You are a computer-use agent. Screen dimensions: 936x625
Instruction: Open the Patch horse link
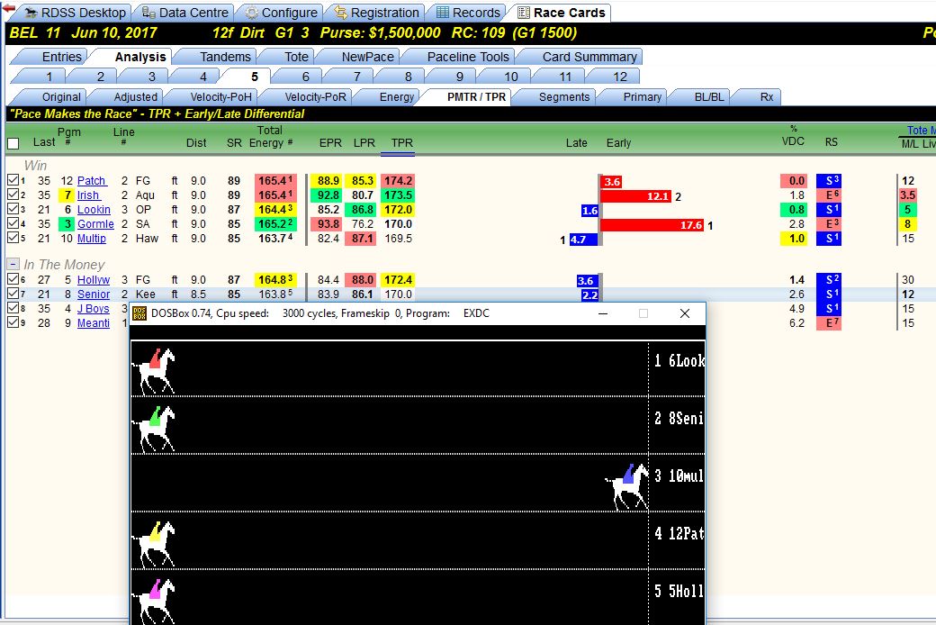(x=91, y=180)
